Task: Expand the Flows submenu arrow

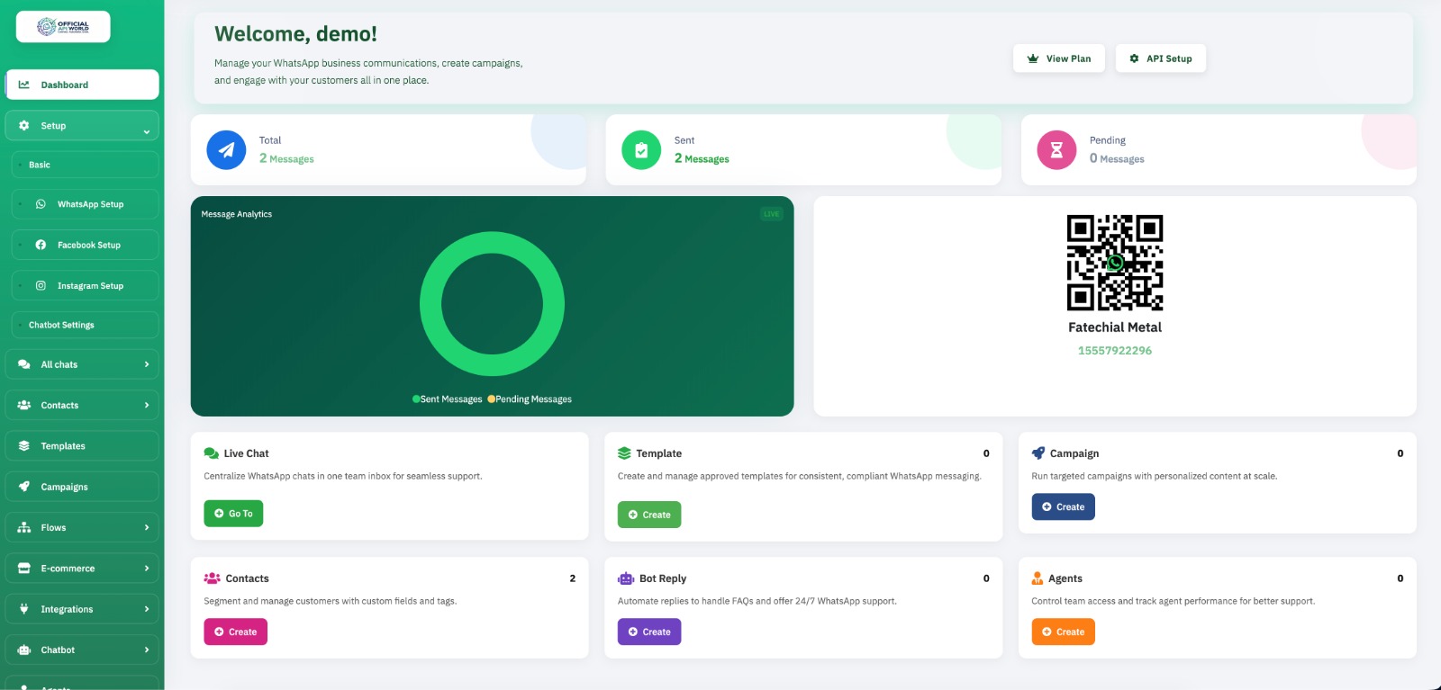Action: (147, 527)
